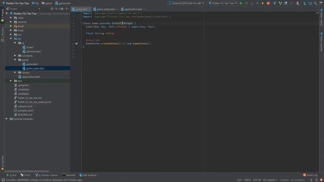Toggle tool window buttons in status bar corner

click(3, 180)
